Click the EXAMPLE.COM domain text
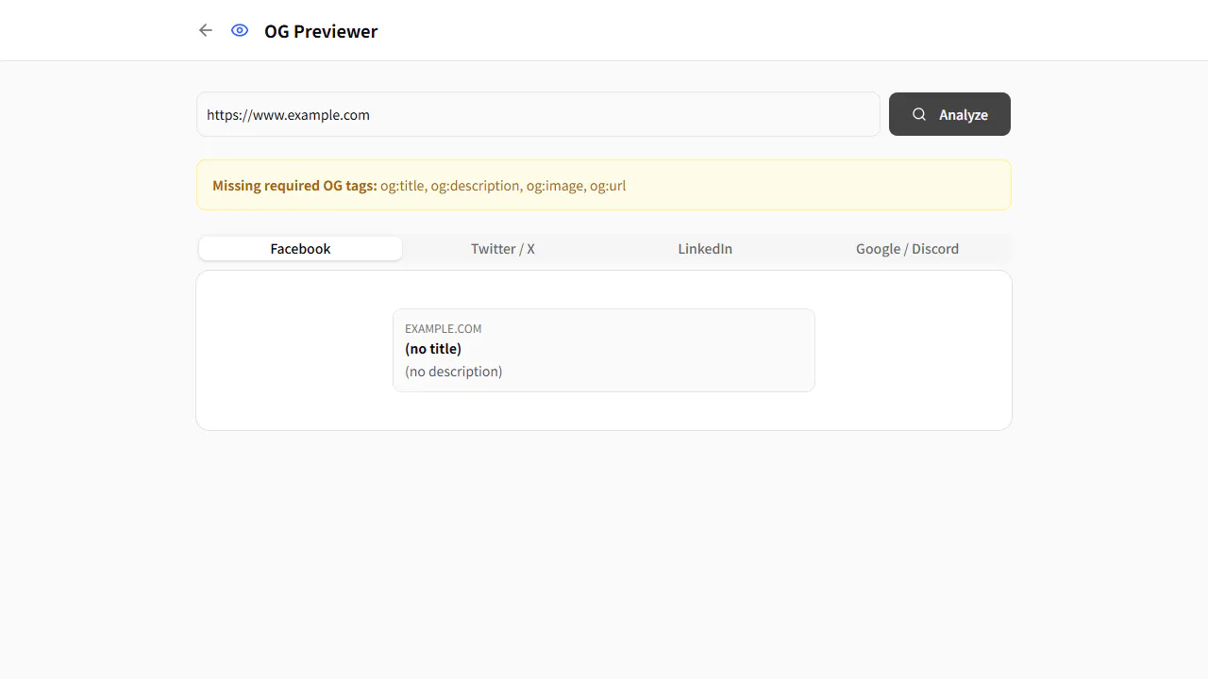 (444, 328)
